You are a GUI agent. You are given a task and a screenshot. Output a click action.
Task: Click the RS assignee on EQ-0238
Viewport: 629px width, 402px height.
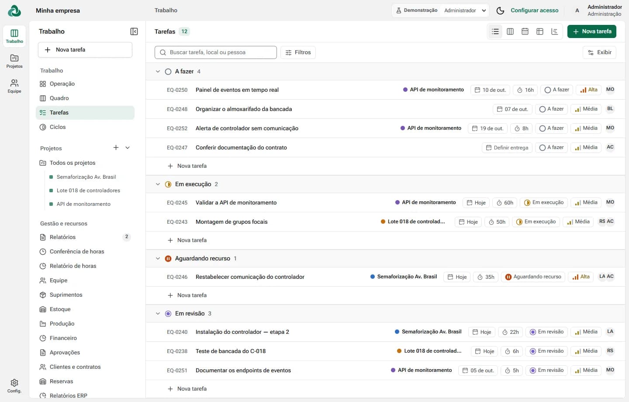tap(610, 351)
